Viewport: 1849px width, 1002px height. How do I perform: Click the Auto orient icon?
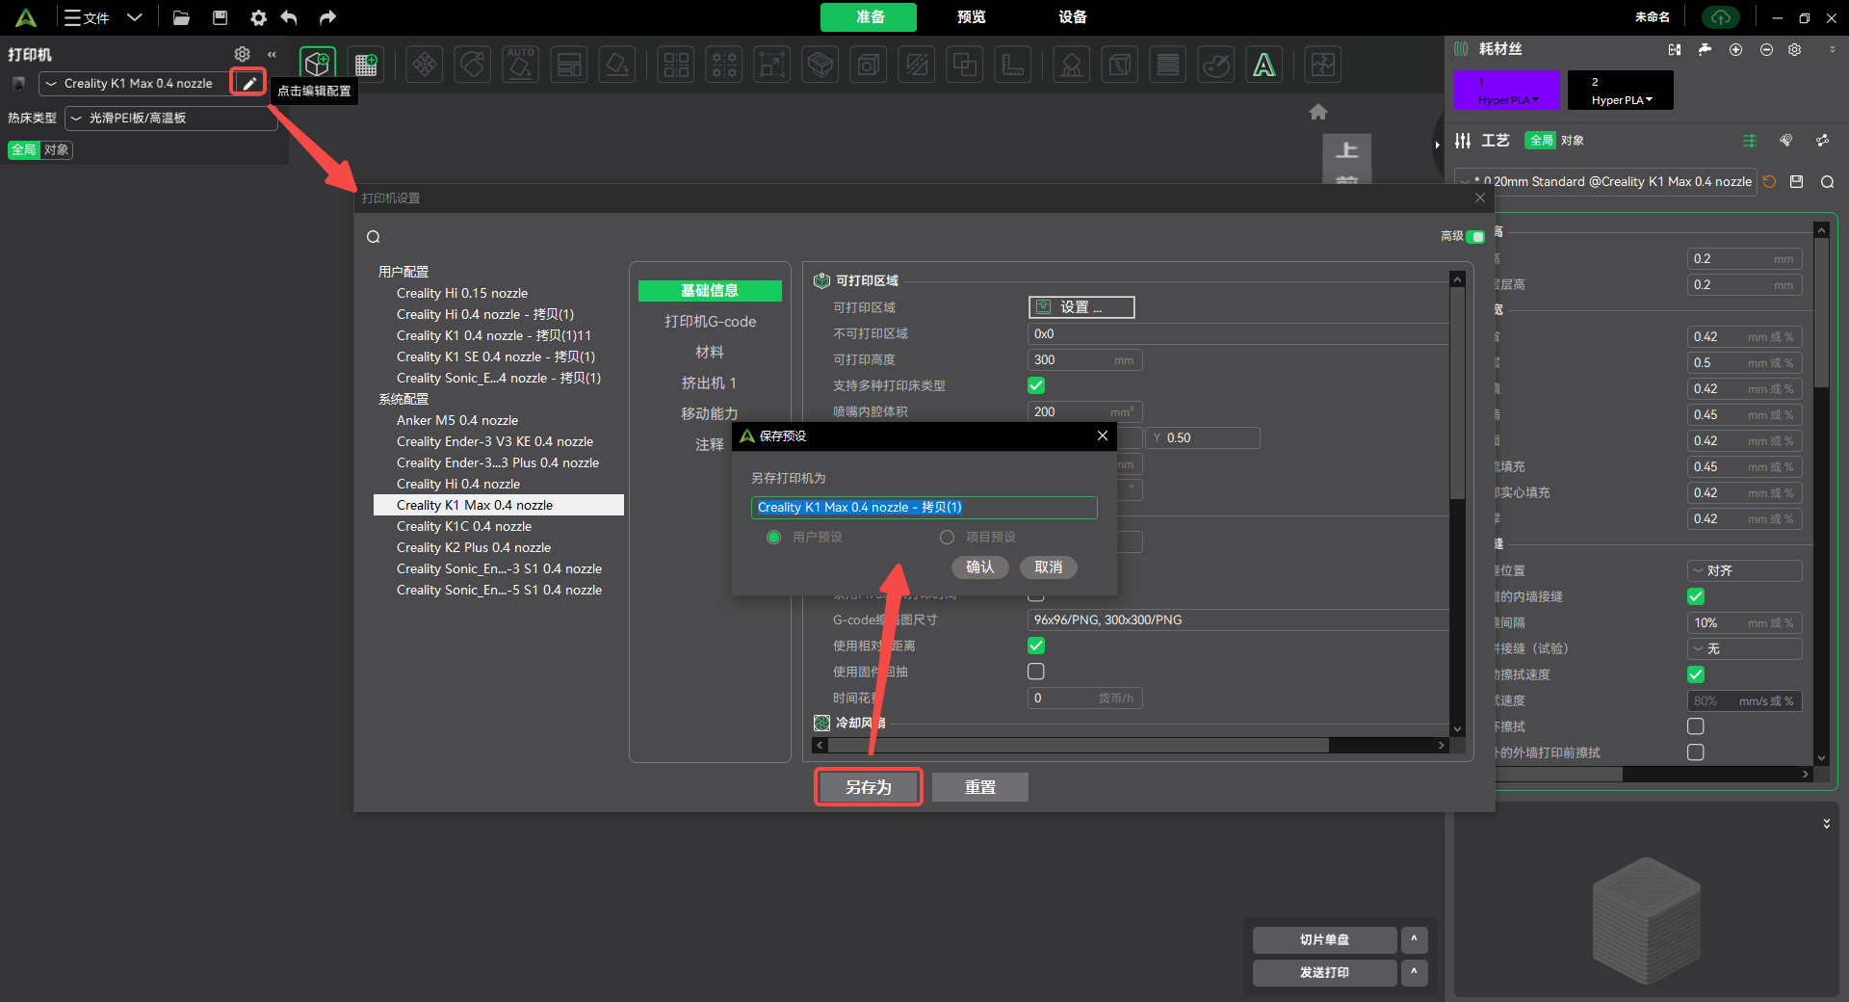[x=521, y=65]
